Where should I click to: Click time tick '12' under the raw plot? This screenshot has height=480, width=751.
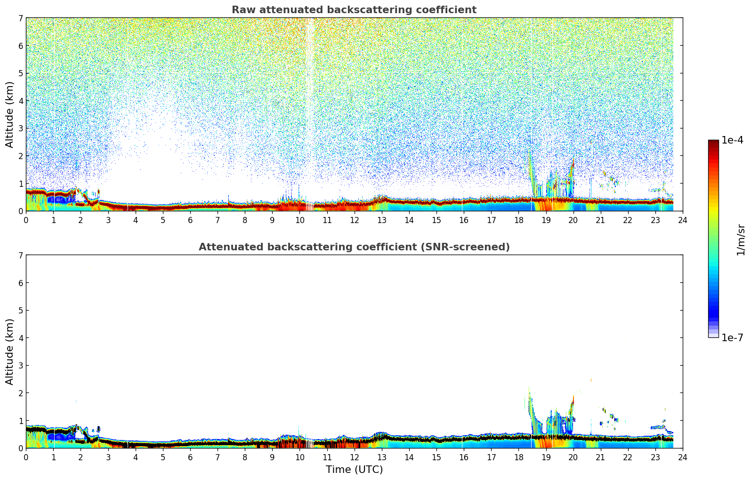point(354,220)
